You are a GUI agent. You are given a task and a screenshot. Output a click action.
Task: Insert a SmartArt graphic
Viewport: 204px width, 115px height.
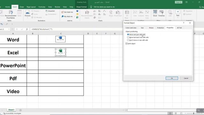pyautogui.click(x=50, y=11)
